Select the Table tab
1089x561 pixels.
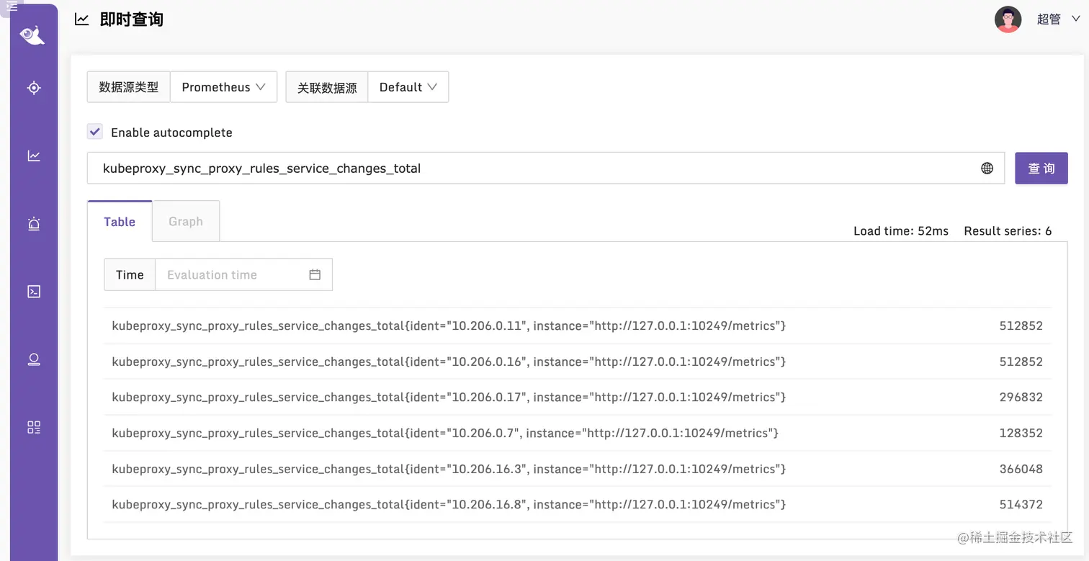[119, 221]
